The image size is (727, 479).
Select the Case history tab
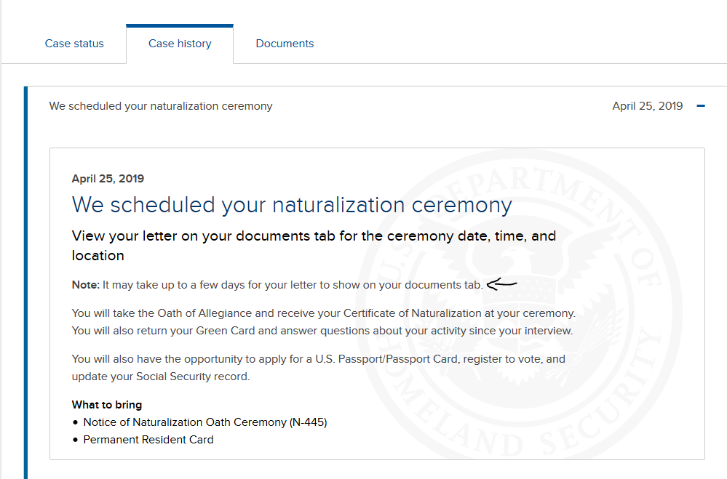click(180, 44)
